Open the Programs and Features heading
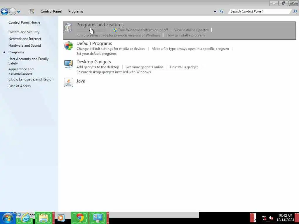299x224 pixels. [x=100, y=25]
